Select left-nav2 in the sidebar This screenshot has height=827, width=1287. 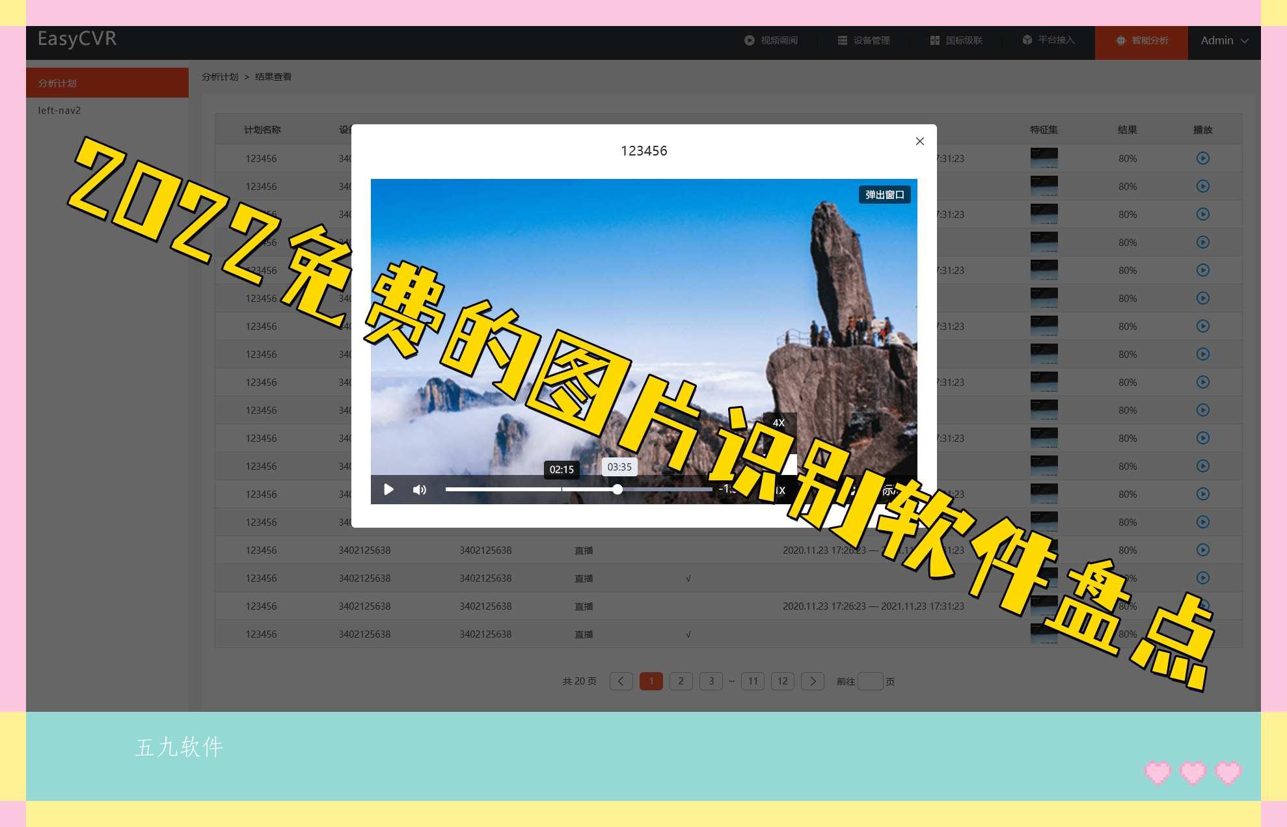point(59,111)
